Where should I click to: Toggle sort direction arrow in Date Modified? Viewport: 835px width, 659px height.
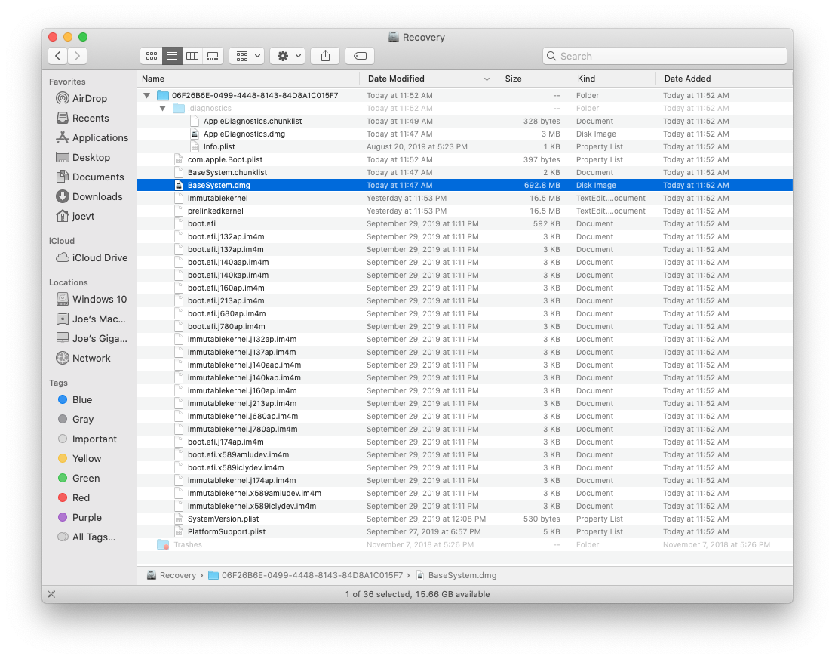(x=487, y=79)
